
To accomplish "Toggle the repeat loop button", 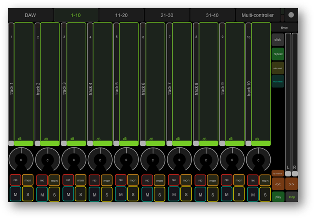I will coord(278,54).
